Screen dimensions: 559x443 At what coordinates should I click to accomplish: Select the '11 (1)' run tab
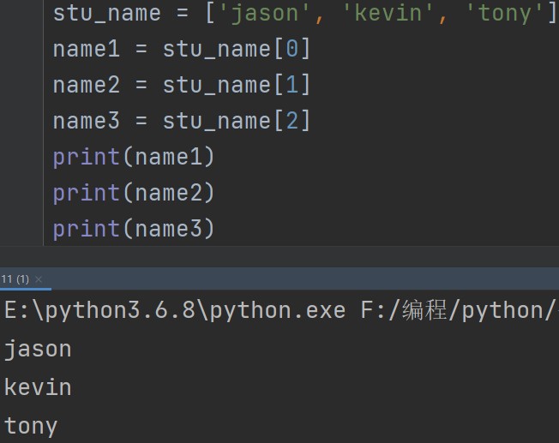pyautogui.click(x=15, y=279)
